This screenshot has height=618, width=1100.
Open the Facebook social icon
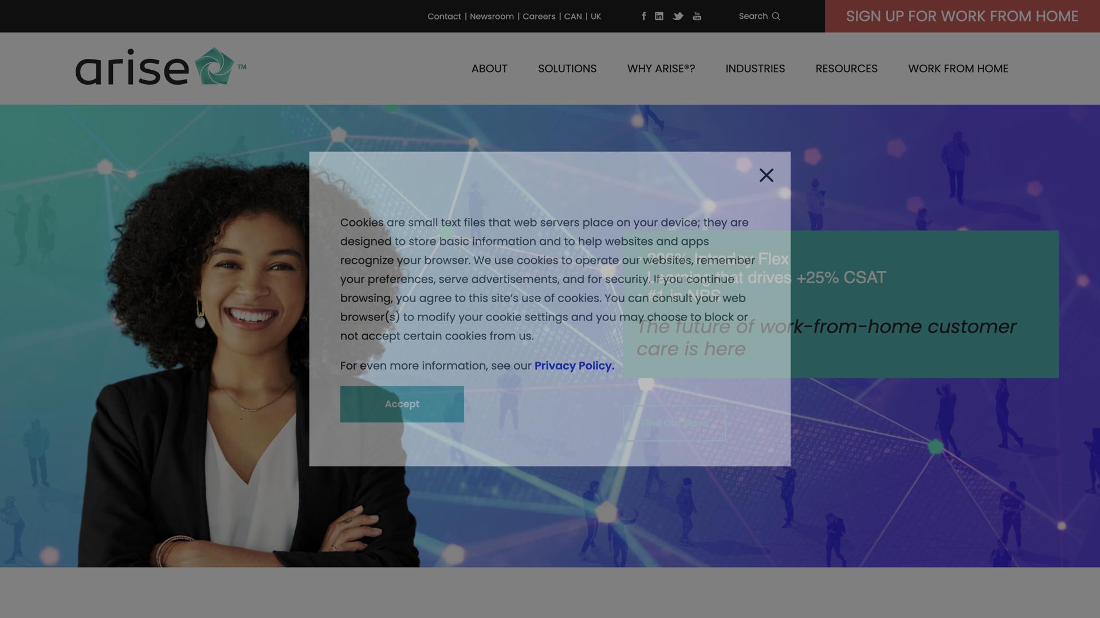(643, 16)
